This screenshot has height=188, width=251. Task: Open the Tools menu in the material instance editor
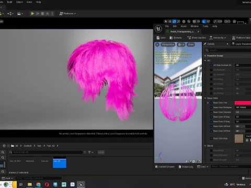[206, 26]
